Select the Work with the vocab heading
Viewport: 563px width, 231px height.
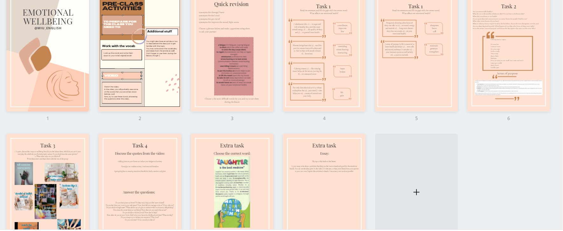[119, 46]
